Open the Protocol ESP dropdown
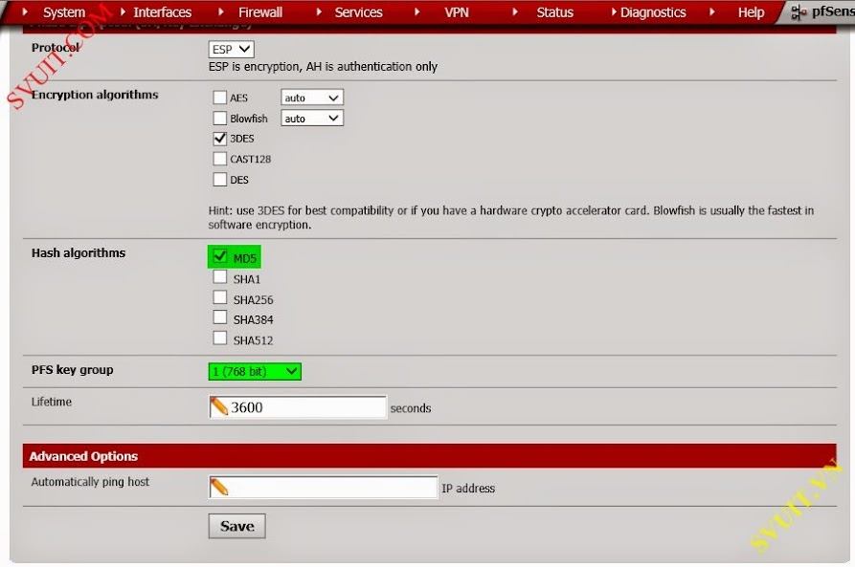Screen dimensions: 855x567 pyautogui.click(x=231, y=49)
